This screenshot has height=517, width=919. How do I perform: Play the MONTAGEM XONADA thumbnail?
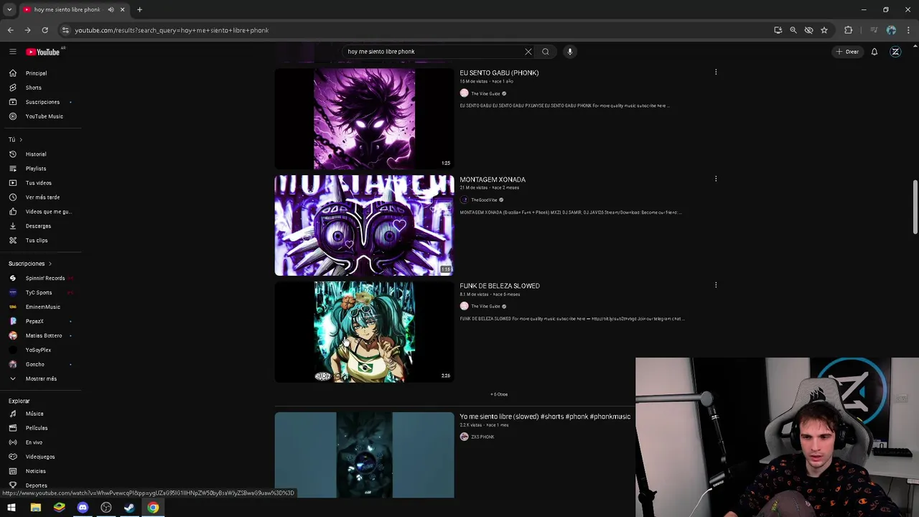364,225
